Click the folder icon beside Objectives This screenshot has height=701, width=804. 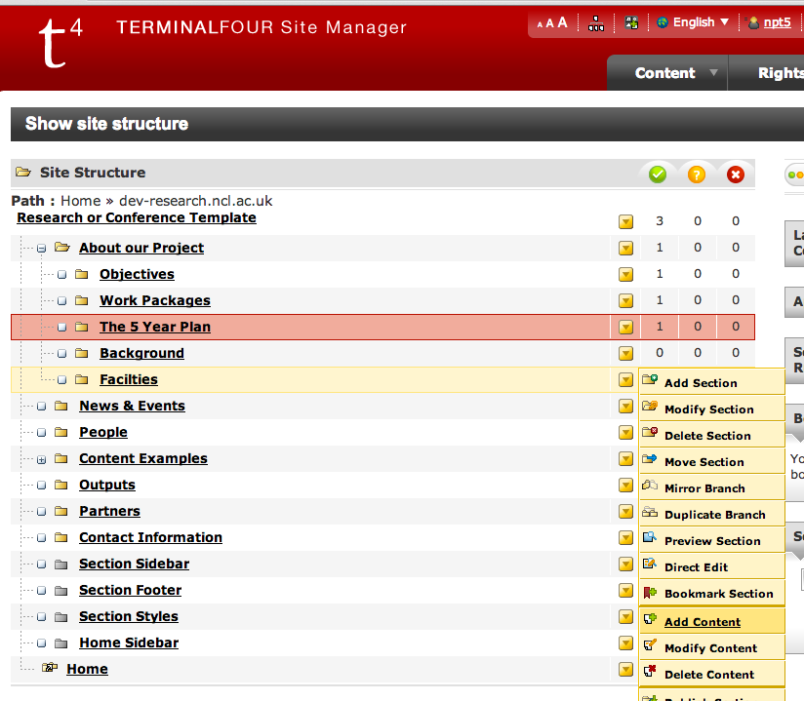coord(82,274)
